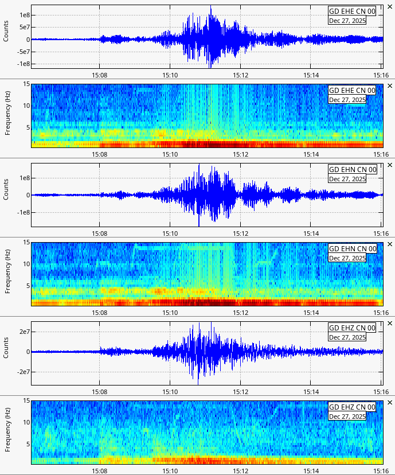The height and width of the screenshot is (475, 395).
Task: Click the '2e7' tick on the EHZ waveform
Action: pyautogui.click(x=25, y=332)
